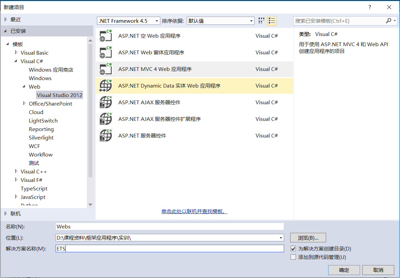Viewport: 400px width, 278px height.
Task: Click 确定 to create the project
Action: 344,270
